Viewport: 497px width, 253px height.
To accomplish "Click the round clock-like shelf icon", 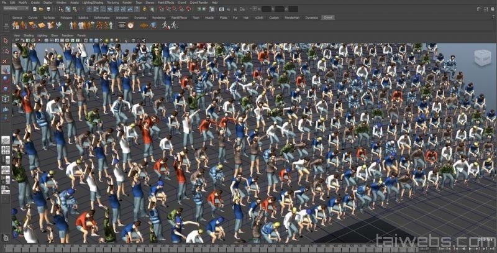I will pos(130,25).
